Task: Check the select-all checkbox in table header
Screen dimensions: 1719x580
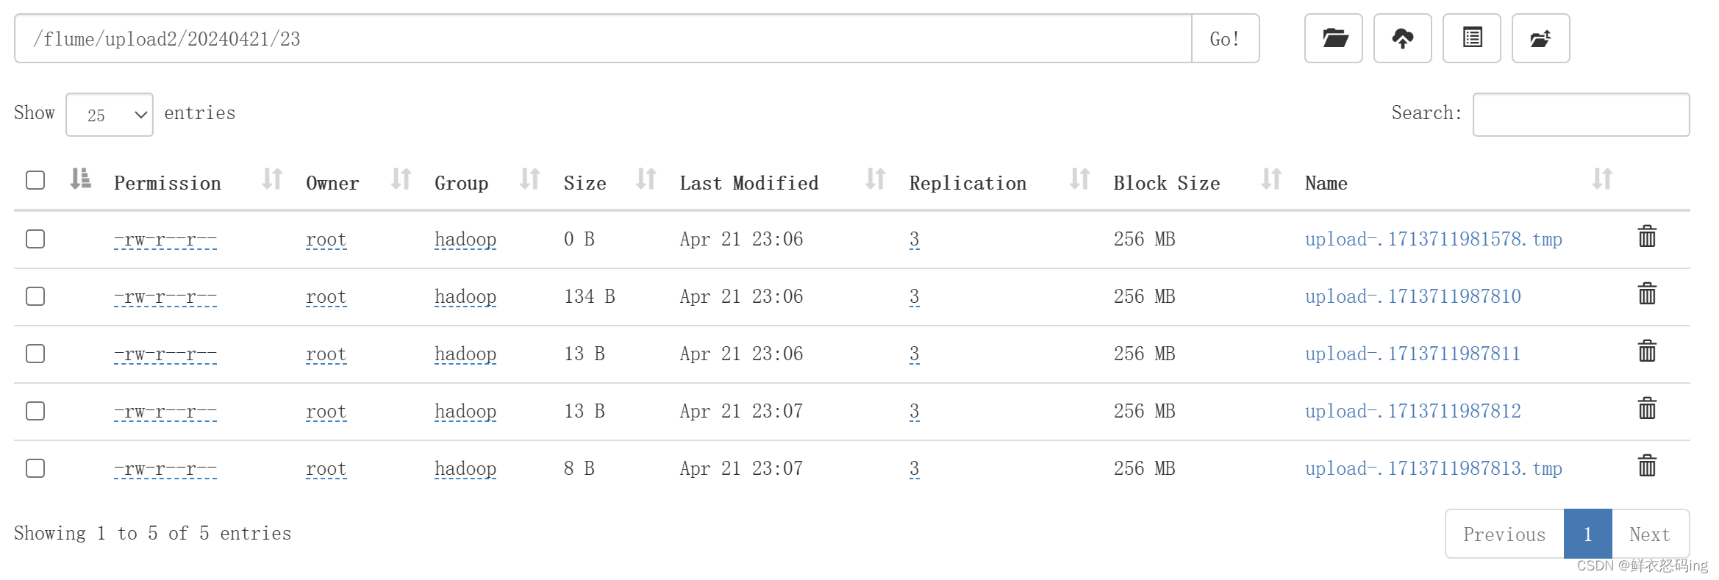Action: pos(35,180)
